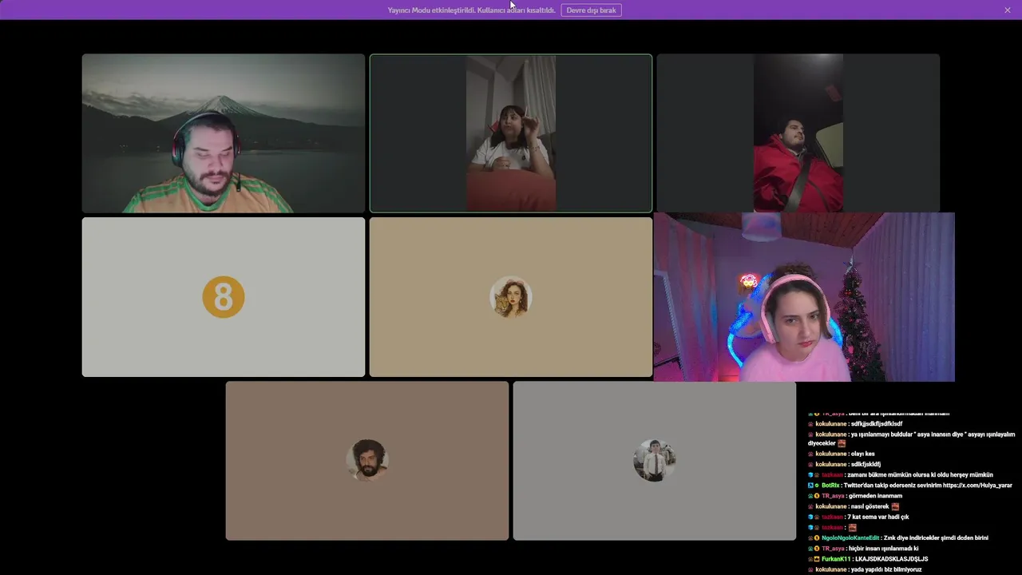This screenshot has width=1022, height=575.
Task: Click chat message "hiçbir insan ışınlanmadı ki"
Action: (x=884, y=549)
